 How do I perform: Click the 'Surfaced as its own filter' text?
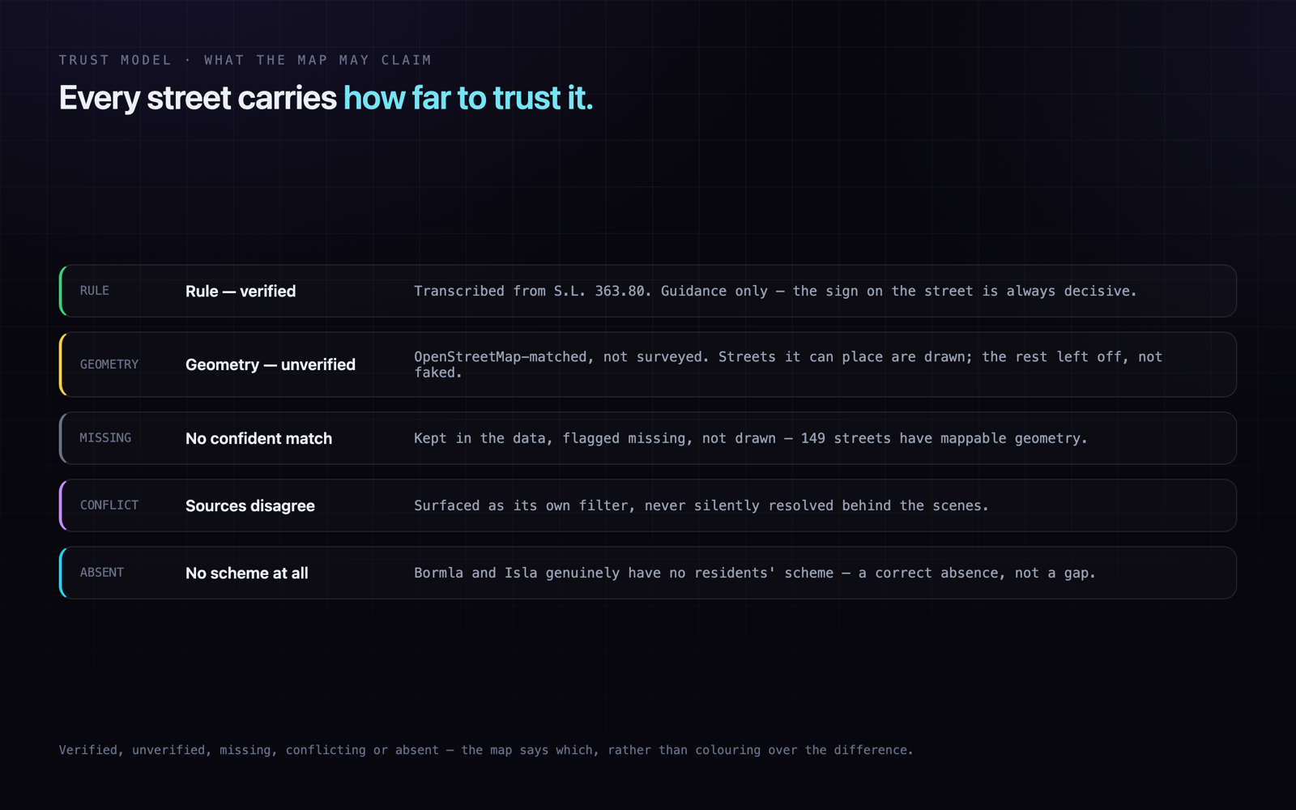pos(701,505)
